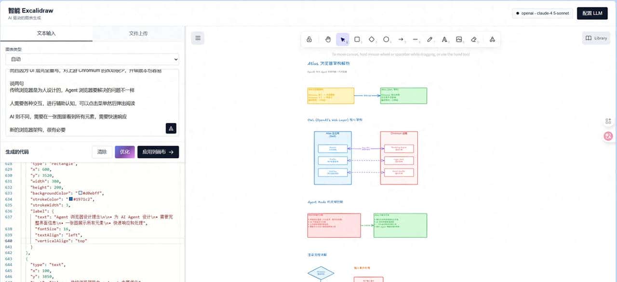The width and height of the screenshot is (617, 282).
Task: Click the '智能 Excalidraw' app title
Action: pyautogui.click(x=30, y=10)
